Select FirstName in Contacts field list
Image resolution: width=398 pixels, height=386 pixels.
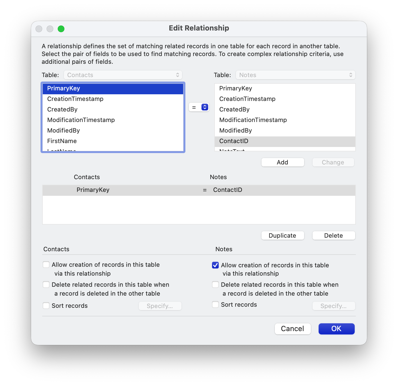click(113, 141)
